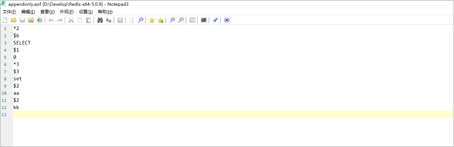This screenshot has width=454, height=147.
Task: Click the text *3 on line 6
Action: (16, 64)
